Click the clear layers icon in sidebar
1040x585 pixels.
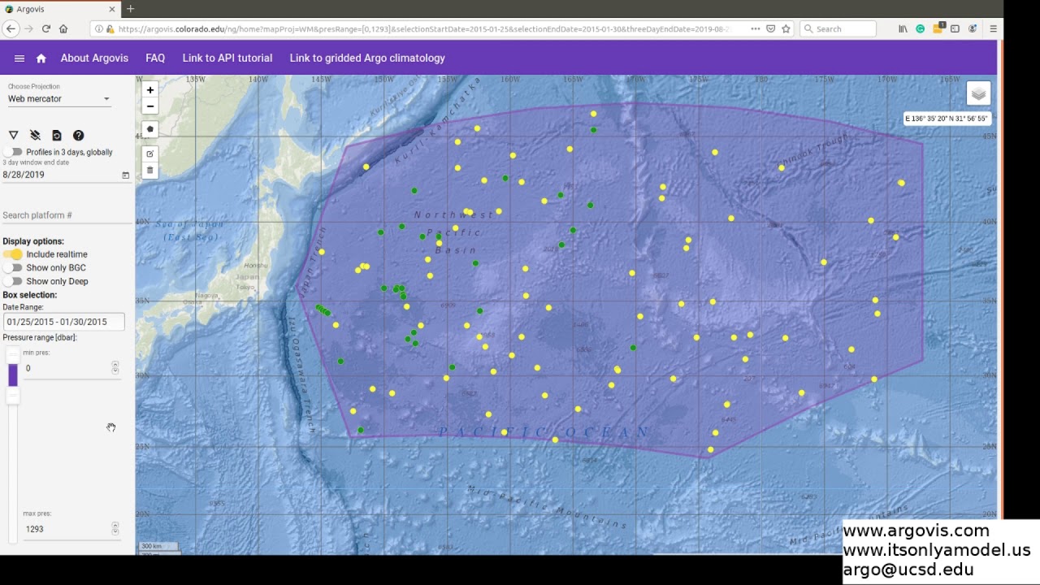[x=35, y=136]
